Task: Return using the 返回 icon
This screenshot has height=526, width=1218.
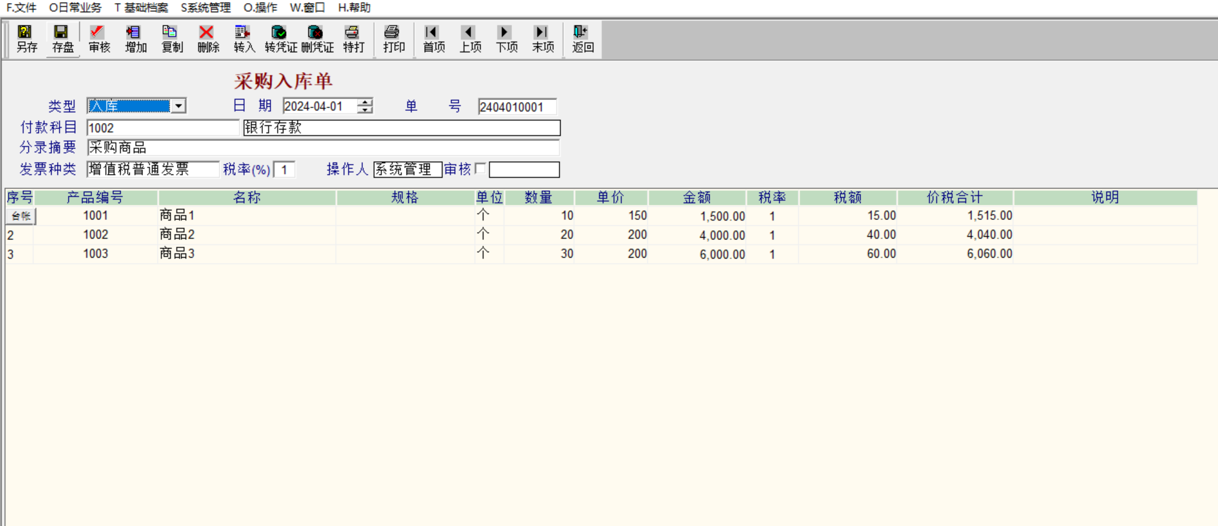Action: 582,39
